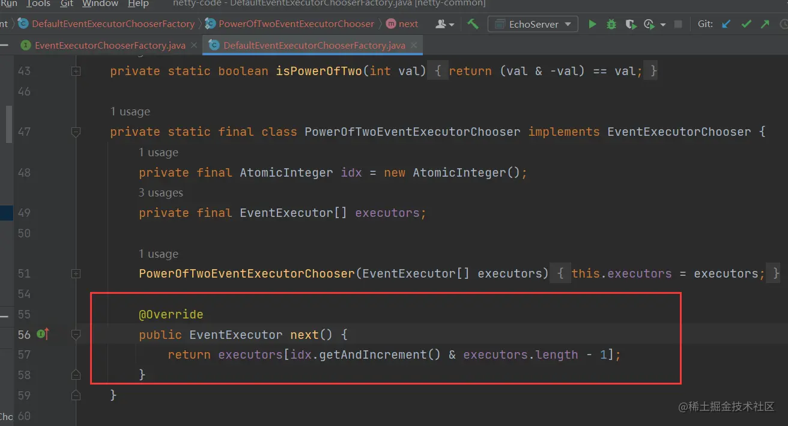Image resolution: width=788 pixels, height=426 pixels.
Task: Click the fold end marker on line 58
Action: point(76,374)
